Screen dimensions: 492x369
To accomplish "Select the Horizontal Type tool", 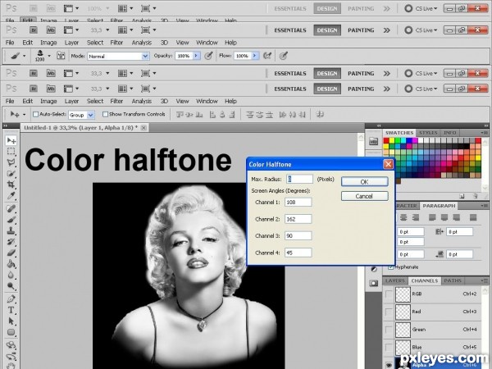I will [11, 310].
